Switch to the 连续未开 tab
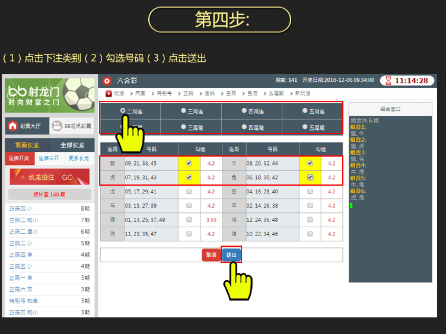446x334 pixels. 50,158
